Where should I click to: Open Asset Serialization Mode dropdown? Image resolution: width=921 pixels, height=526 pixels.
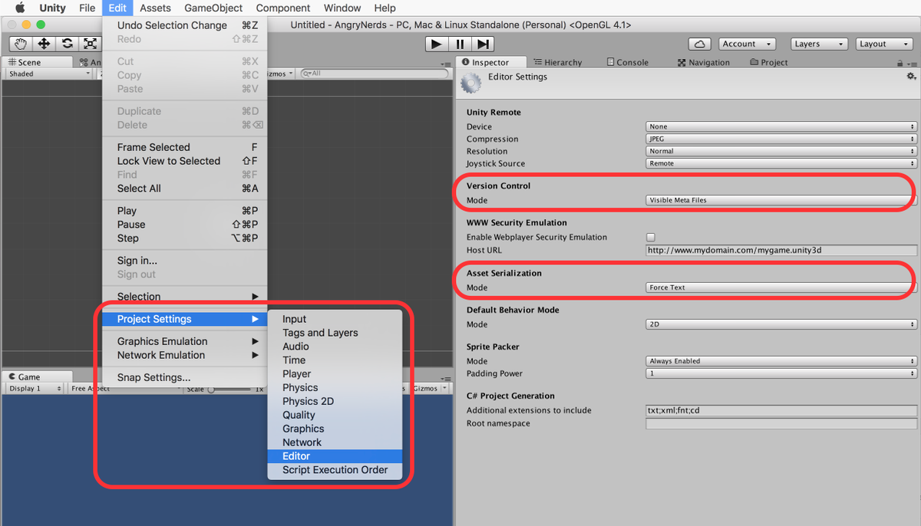[x=781, y=288]
